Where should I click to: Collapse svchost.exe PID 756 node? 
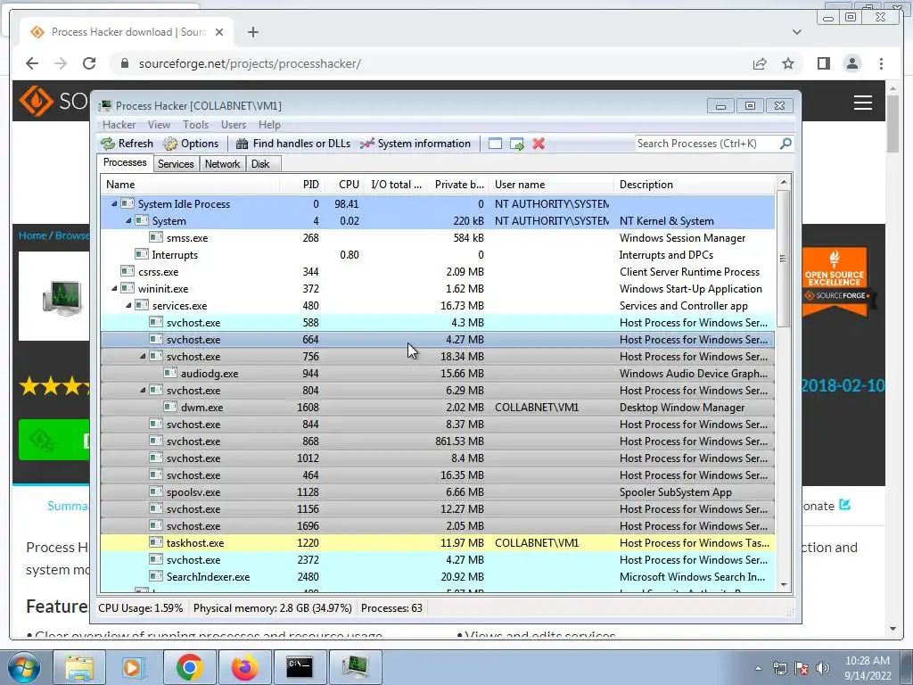(143, 356)
